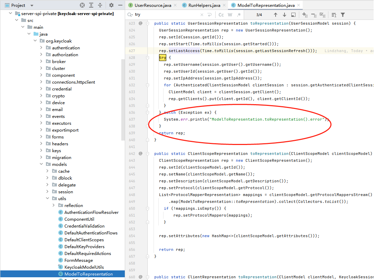Close the UserResource.java tab
This screenshot has height=280, width=375.
pos(175,5)
